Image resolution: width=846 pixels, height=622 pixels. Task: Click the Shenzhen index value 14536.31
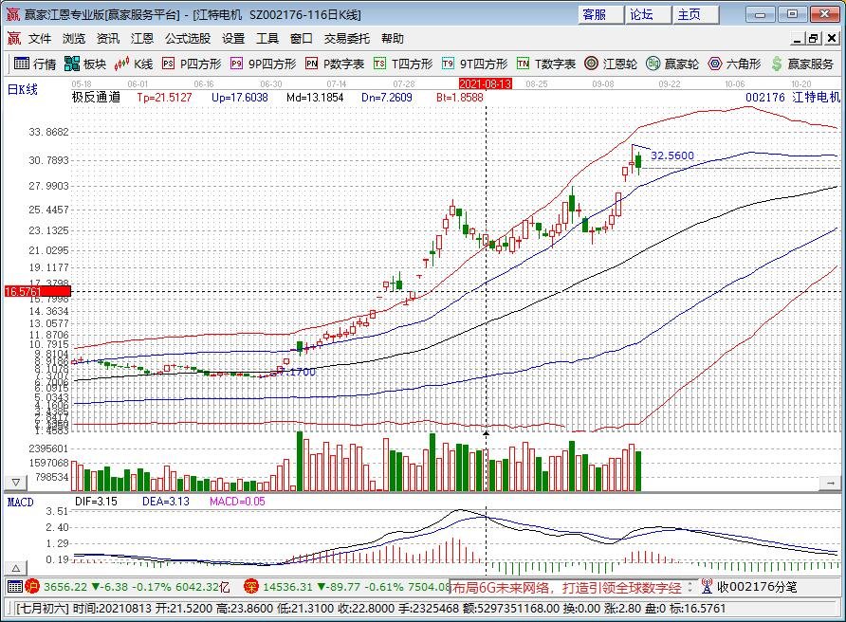pos(287,587)
